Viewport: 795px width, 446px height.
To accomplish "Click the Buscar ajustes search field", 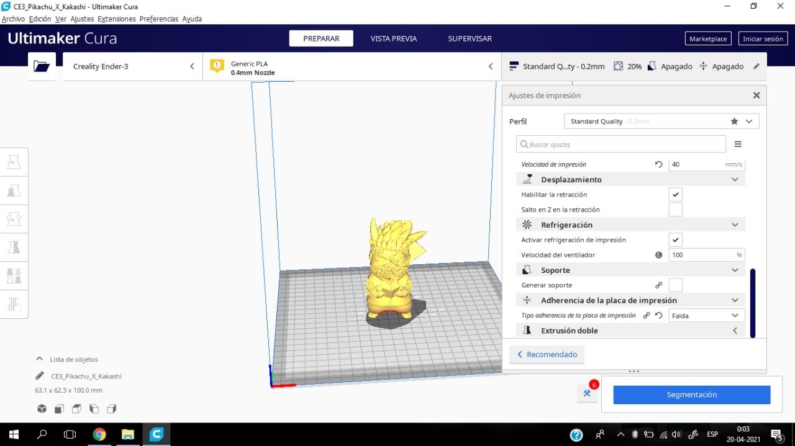I will pos(621,144).
